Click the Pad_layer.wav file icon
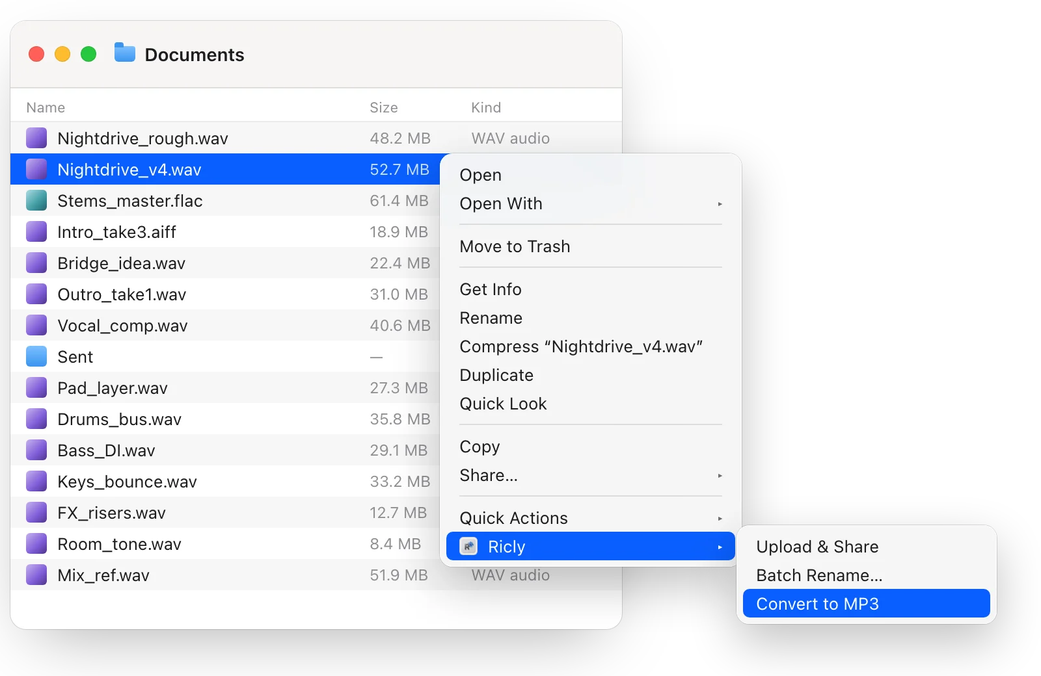 pos(36,387)
